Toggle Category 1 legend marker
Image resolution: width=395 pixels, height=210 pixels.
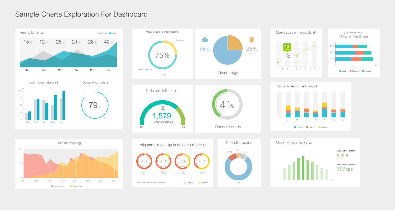185,182
